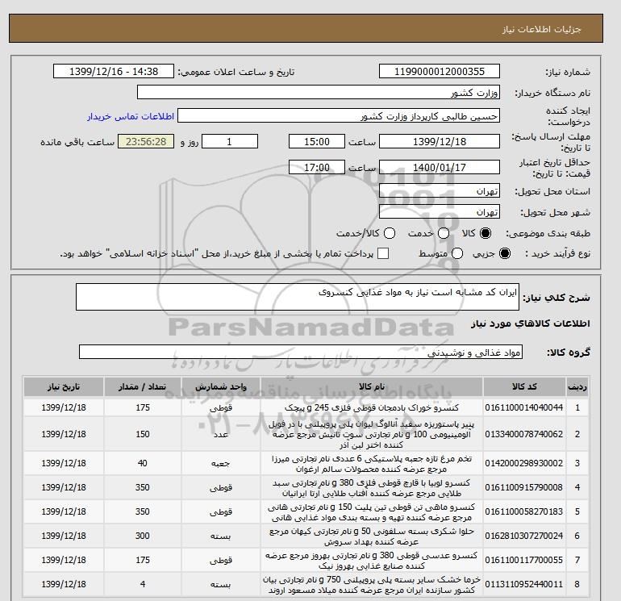Click the تاریخ نیاز column header
Screen dimensions: 621x601
tap(64, 386)
